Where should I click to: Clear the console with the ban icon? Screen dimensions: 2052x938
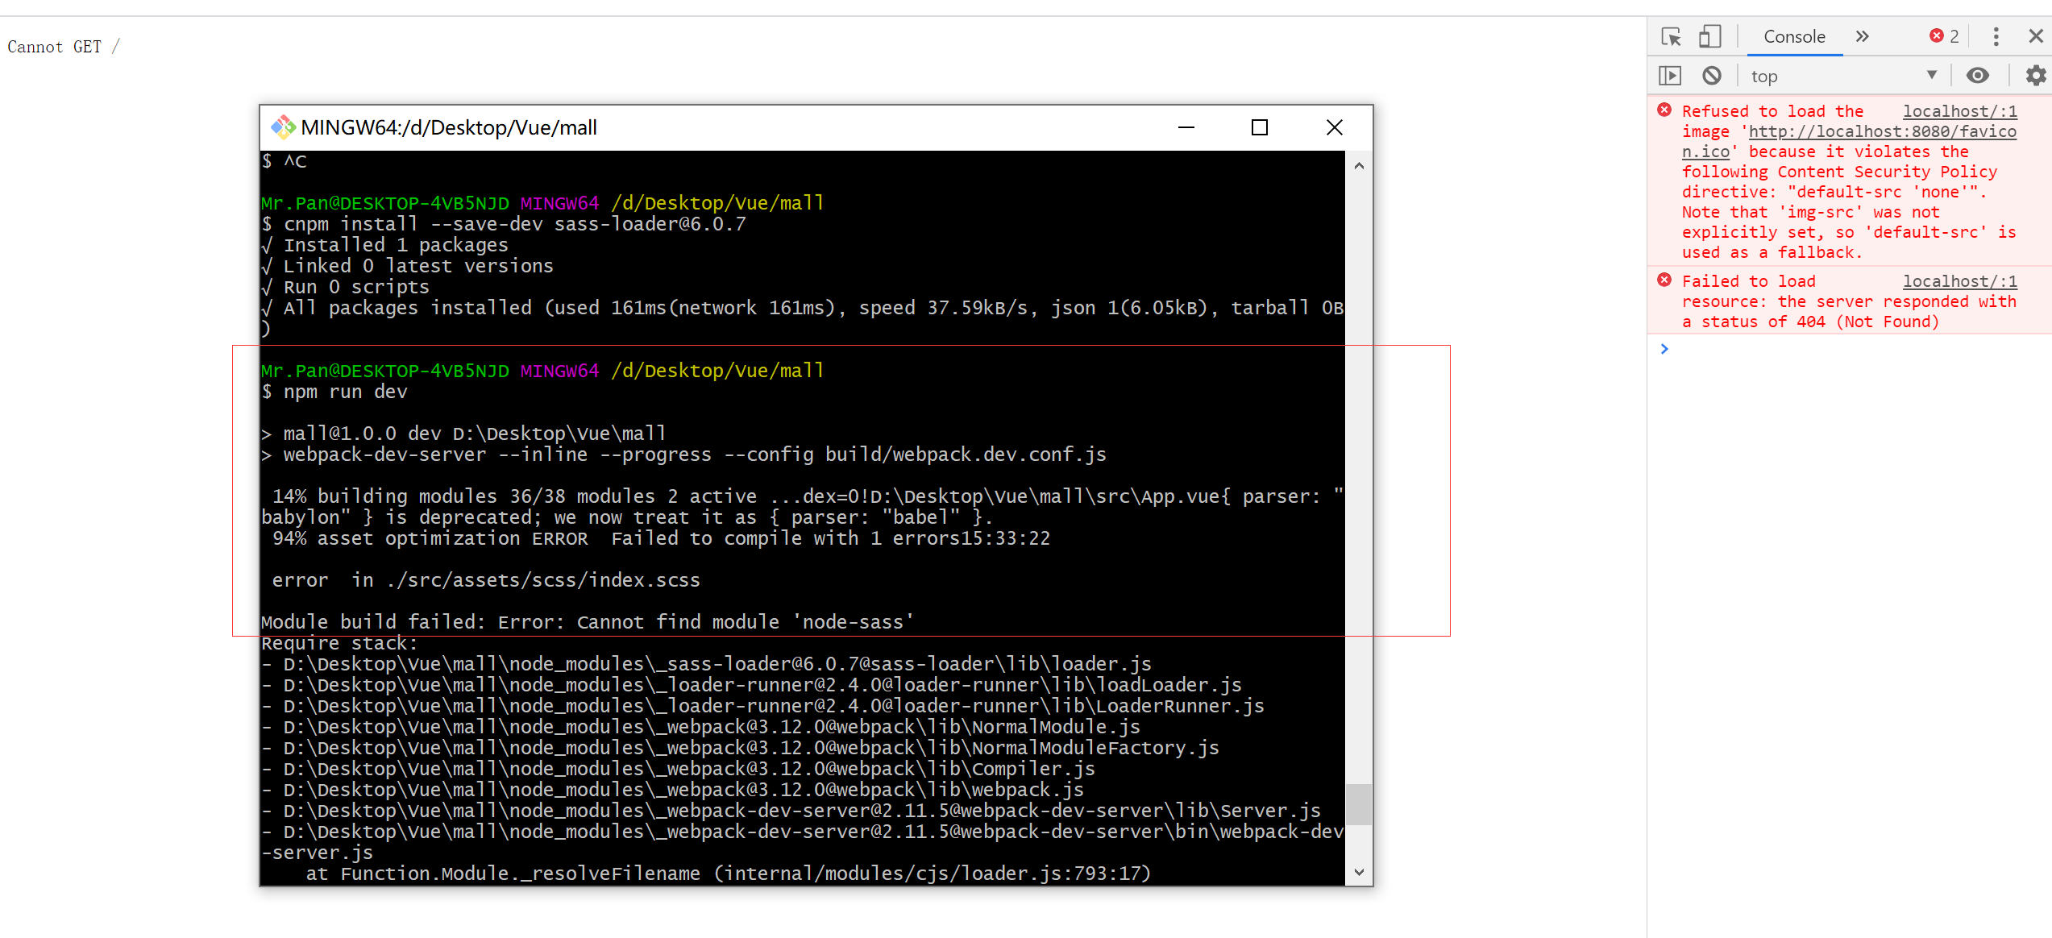tap(1712, 76)
